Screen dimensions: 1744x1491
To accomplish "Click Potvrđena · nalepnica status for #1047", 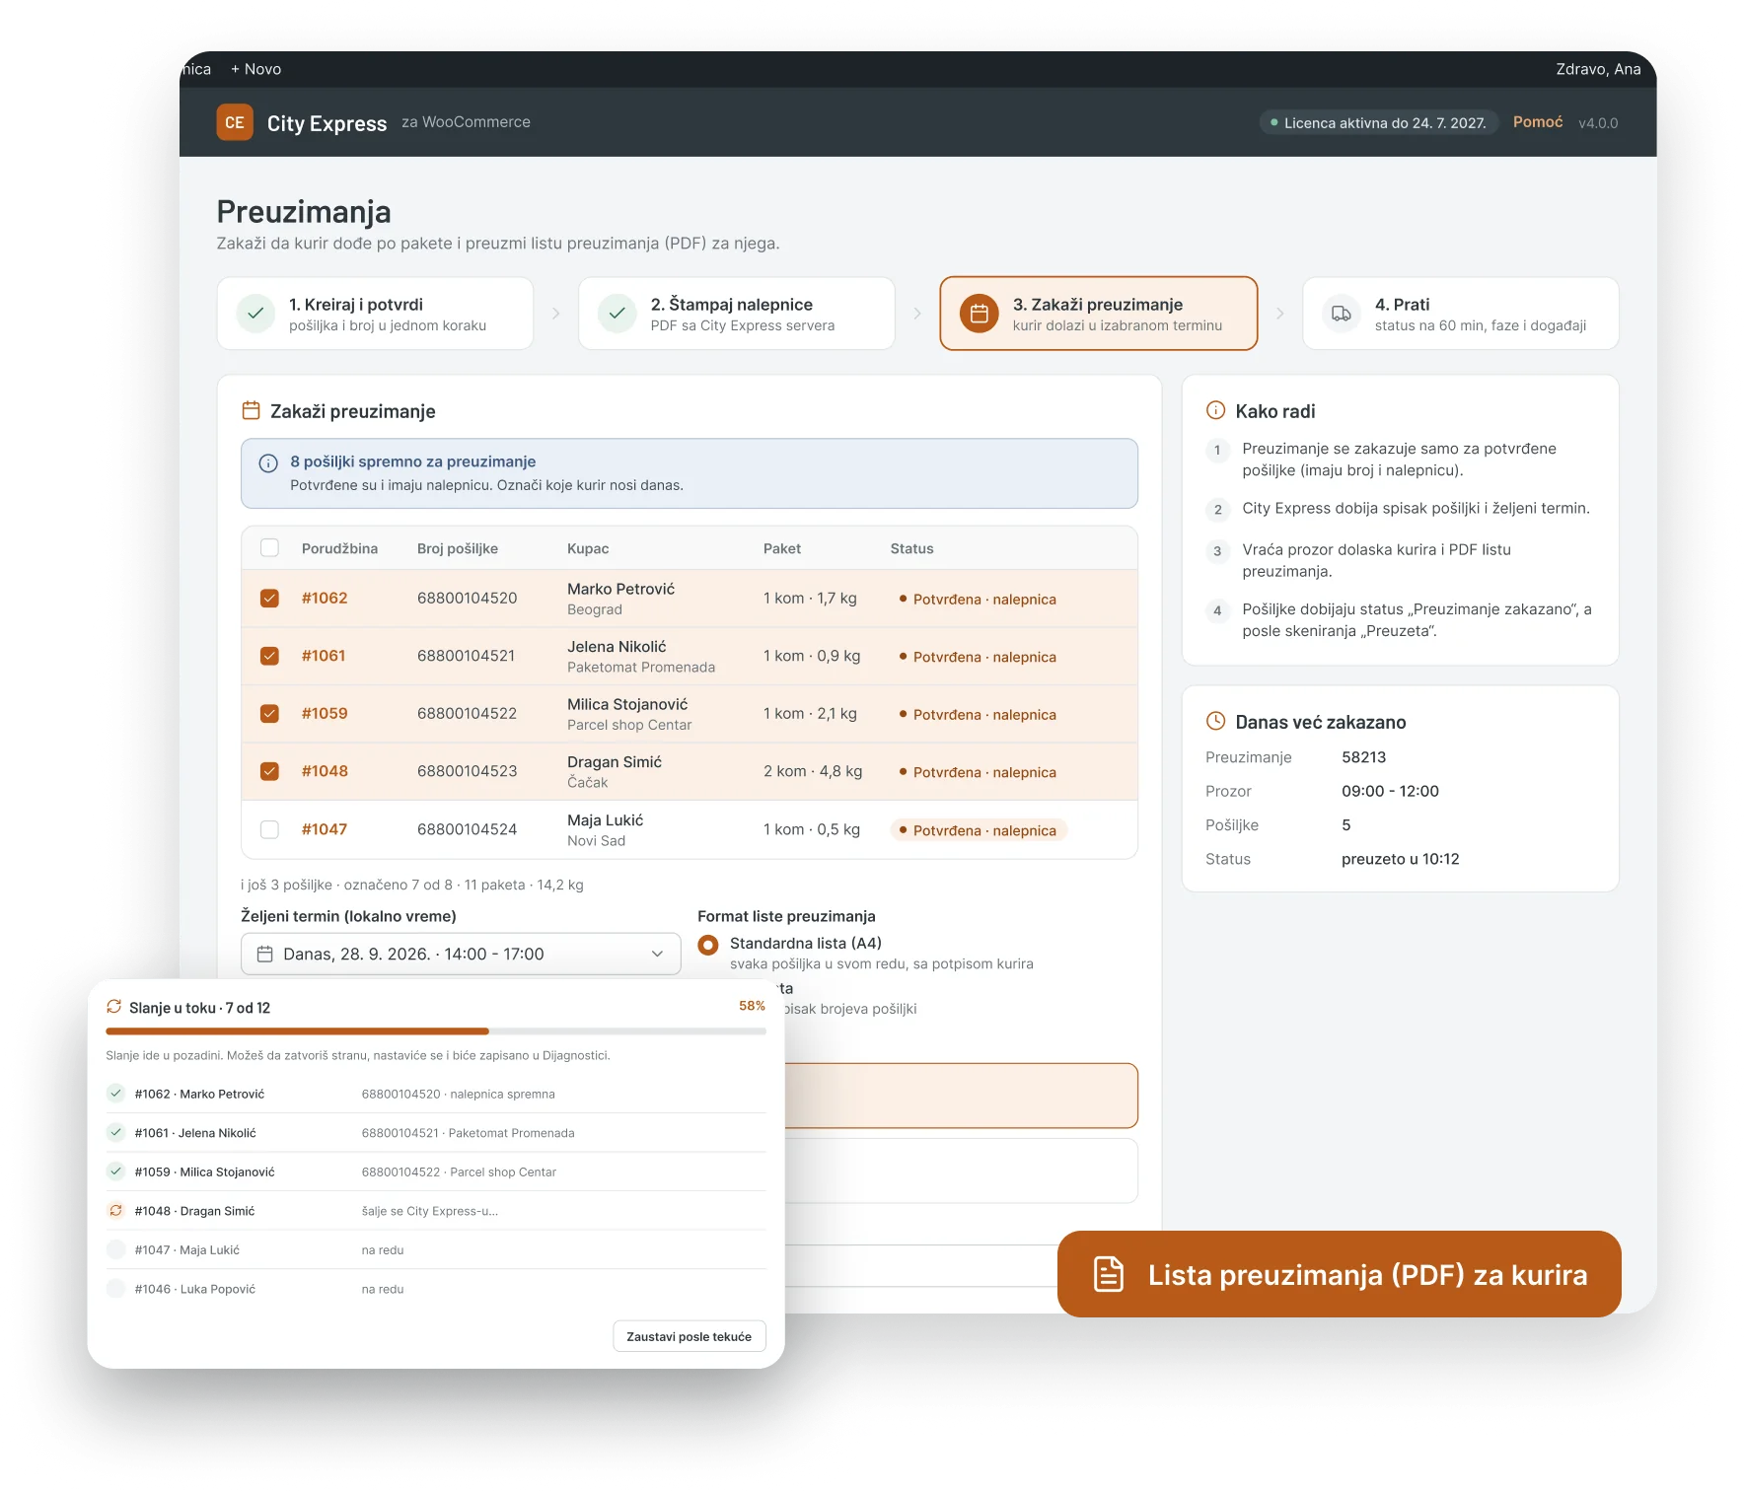I will tap(979, 830).
